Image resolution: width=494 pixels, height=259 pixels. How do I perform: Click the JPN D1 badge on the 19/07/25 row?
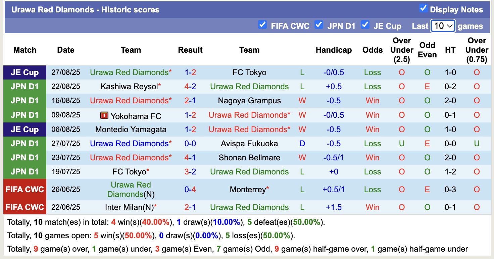(24, 171)
